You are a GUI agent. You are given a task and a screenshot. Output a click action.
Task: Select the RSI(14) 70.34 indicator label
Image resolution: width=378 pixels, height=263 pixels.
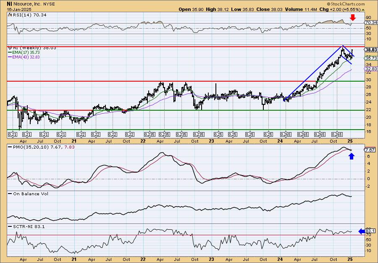29,15
